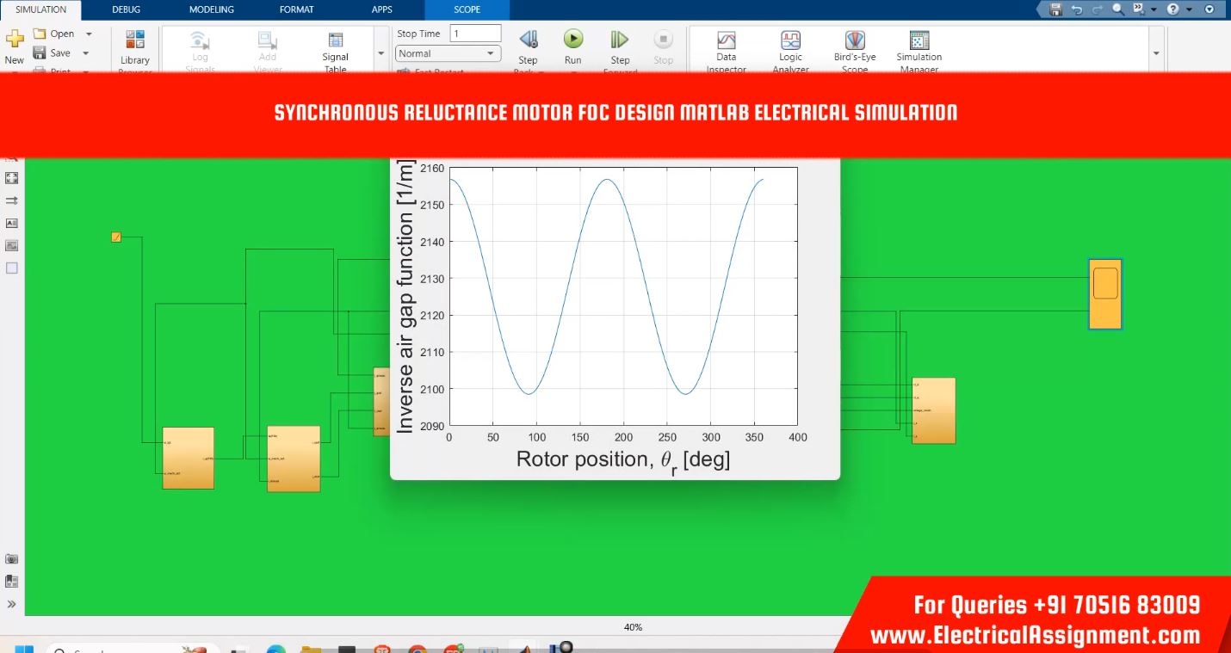Click the Run simulation button
Viewport: 1231px width, 653px height.
click(573, 40)
